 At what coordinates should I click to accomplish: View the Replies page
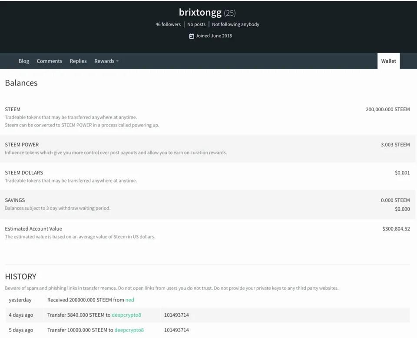point(78,61)
